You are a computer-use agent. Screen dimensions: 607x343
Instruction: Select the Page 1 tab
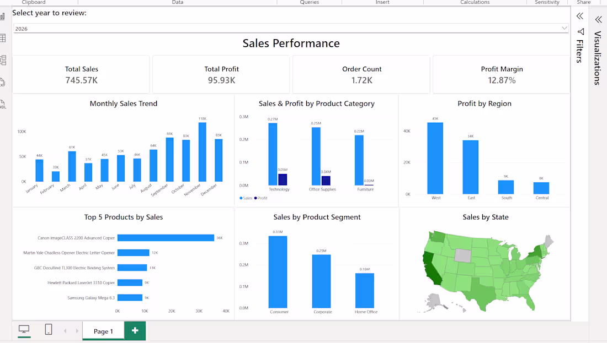pos(103,331)
